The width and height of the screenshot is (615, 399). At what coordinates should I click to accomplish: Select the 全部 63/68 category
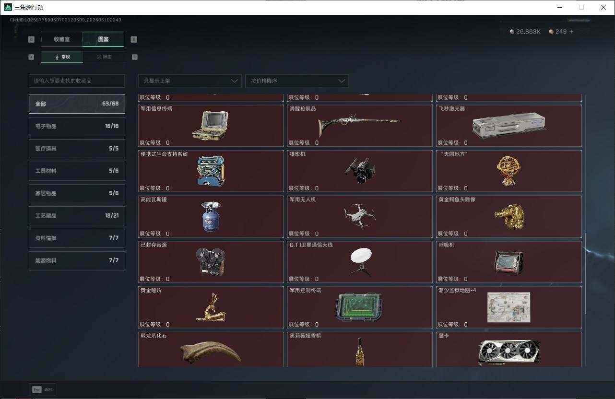click(77, 104)
